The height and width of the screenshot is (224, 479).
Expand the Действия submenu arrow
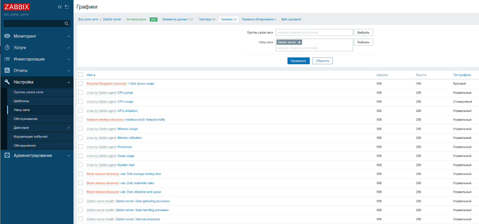(69, 128)
